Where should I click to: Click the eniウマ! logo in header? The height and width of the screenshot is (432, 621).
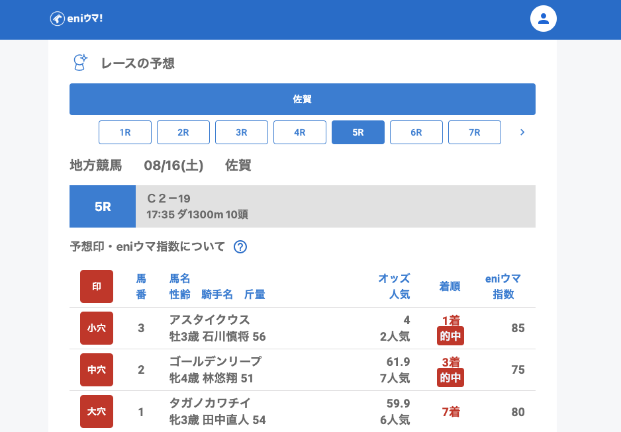coord(76,19)
